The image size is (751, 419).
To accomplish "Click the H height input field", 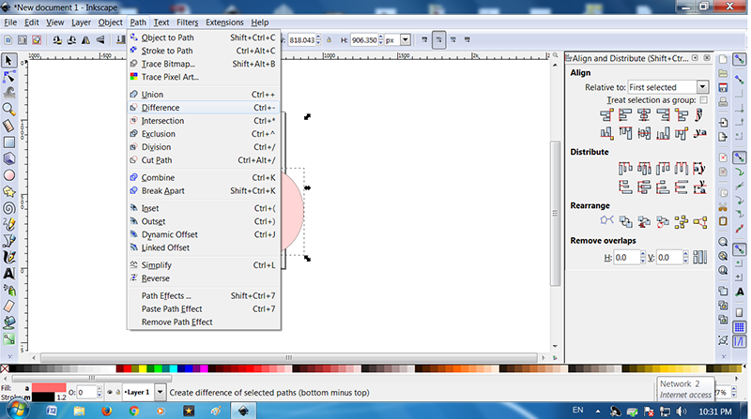I will pyautogui.click(x=364, y=40).
